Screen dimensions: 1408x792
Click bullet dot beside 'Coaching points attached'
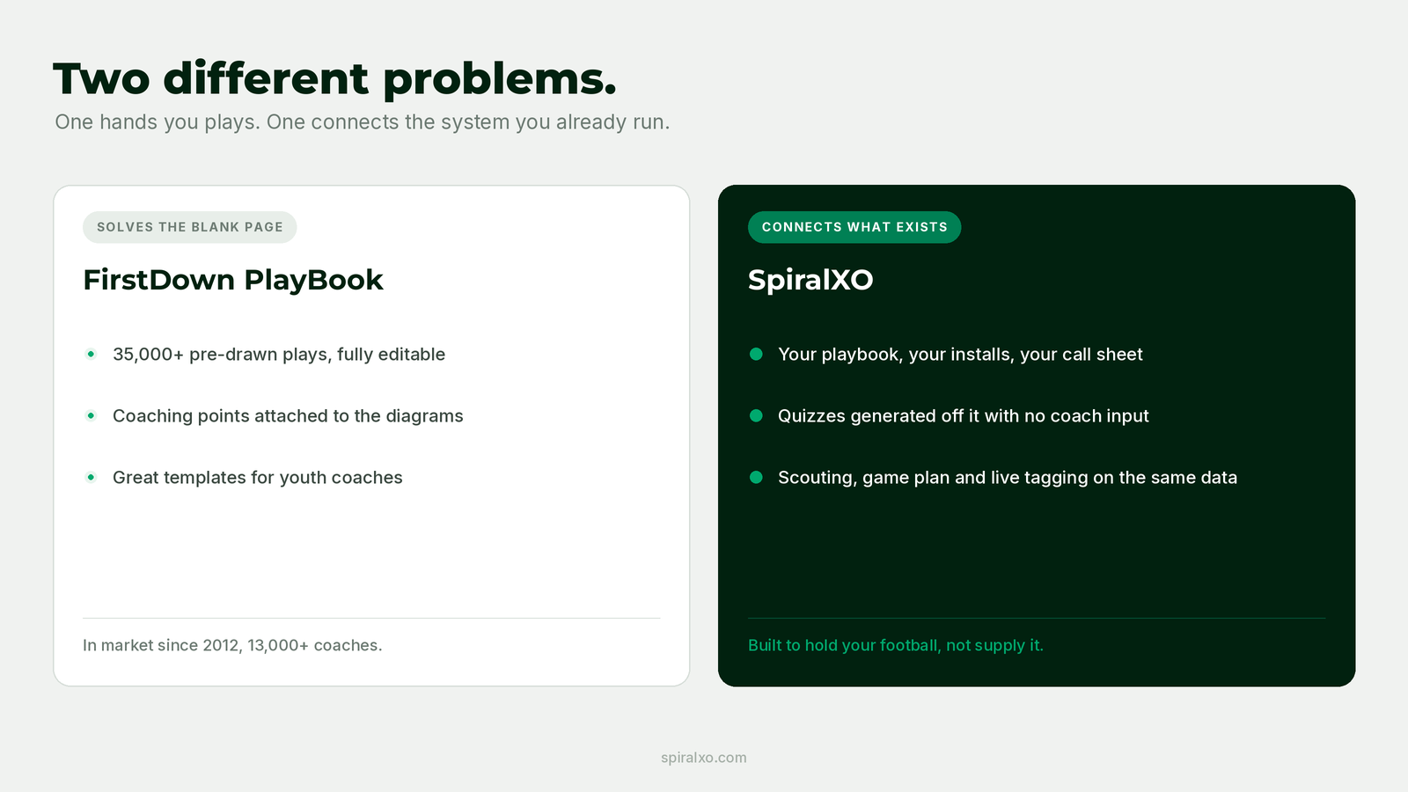(91, 415)
